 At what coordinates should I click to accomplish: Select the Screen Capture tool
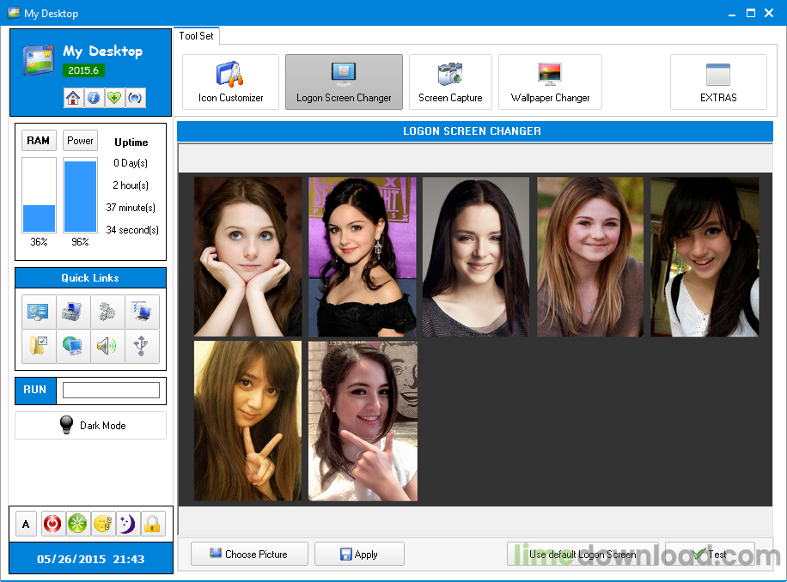coord(450,82)
